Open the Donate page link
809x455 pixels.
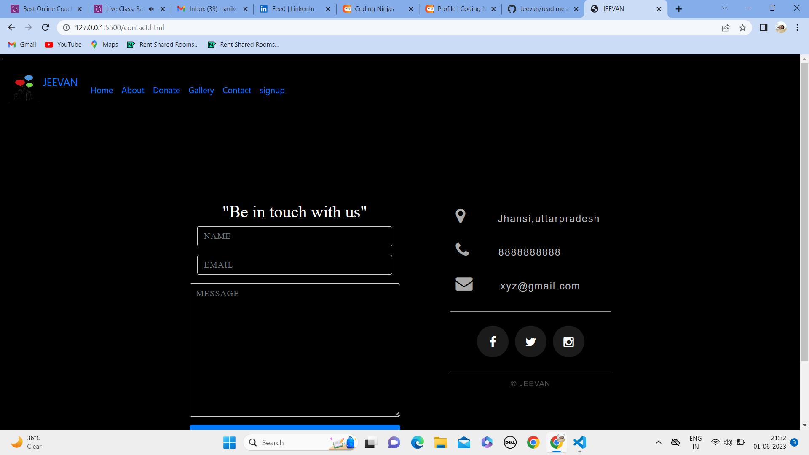166,90
